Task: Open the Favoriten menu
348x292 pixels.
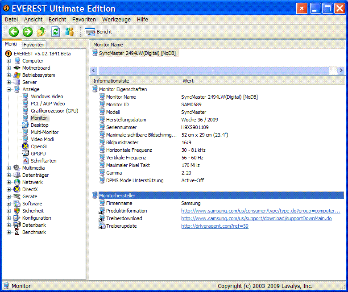Action: pos(84,20)
